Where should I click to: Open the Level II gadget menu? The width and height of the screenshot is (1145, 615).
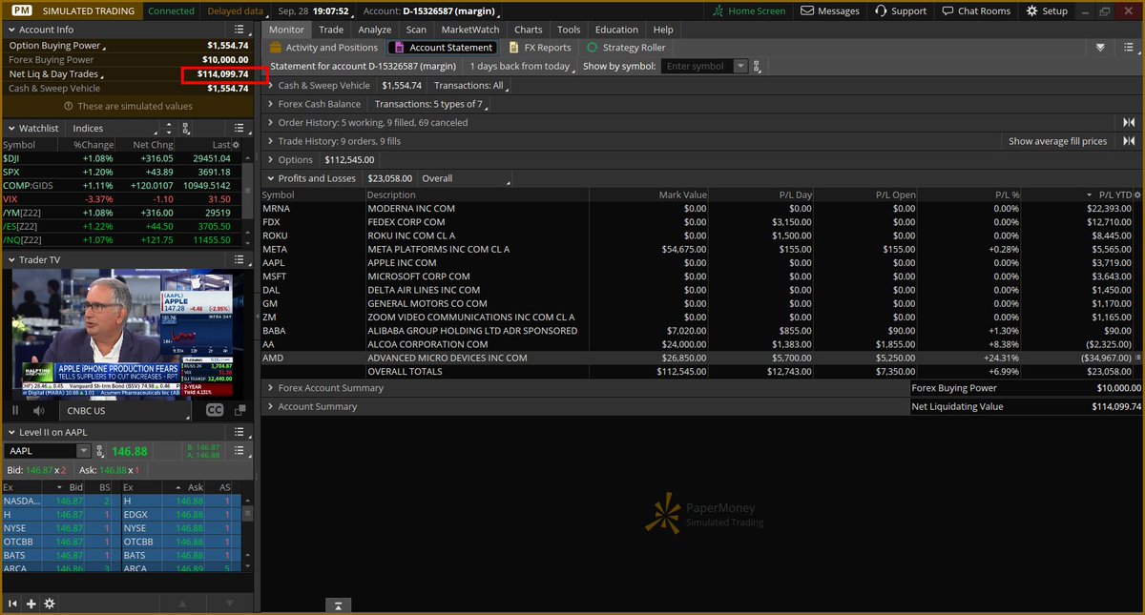240,432
